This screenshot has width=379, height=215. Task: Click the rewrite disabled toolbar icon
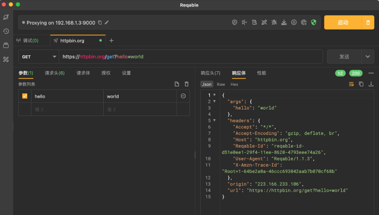tap(254, 23)
